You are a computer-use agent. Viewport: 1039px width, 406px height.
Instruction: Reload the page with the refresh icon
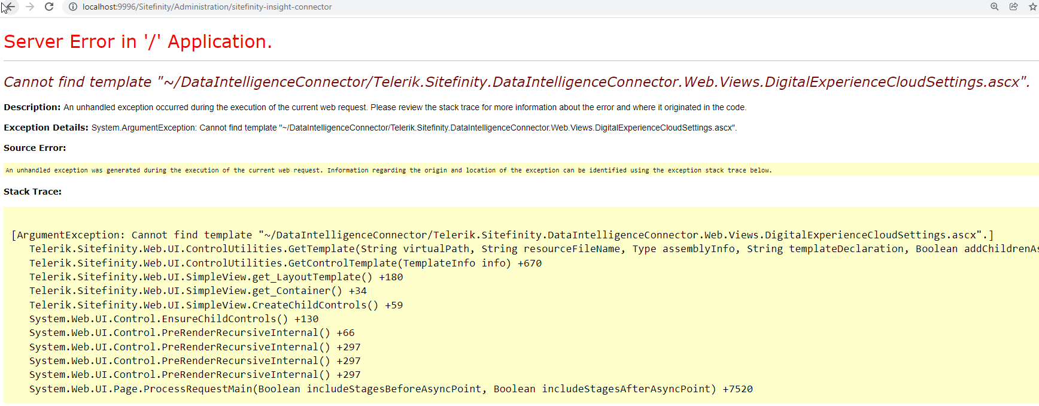tap(50, 7)
